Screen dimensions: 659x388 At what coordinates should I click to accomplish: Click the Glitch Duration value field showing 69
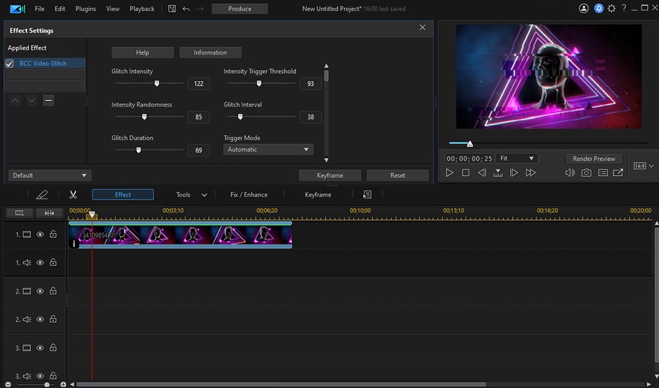(198, 150)
